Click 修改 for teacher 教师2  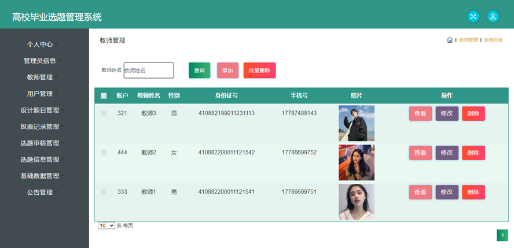point(447,153)
